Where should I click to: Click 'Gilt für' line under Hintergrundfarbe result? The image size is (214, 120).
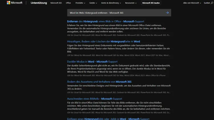click(119, 55)
